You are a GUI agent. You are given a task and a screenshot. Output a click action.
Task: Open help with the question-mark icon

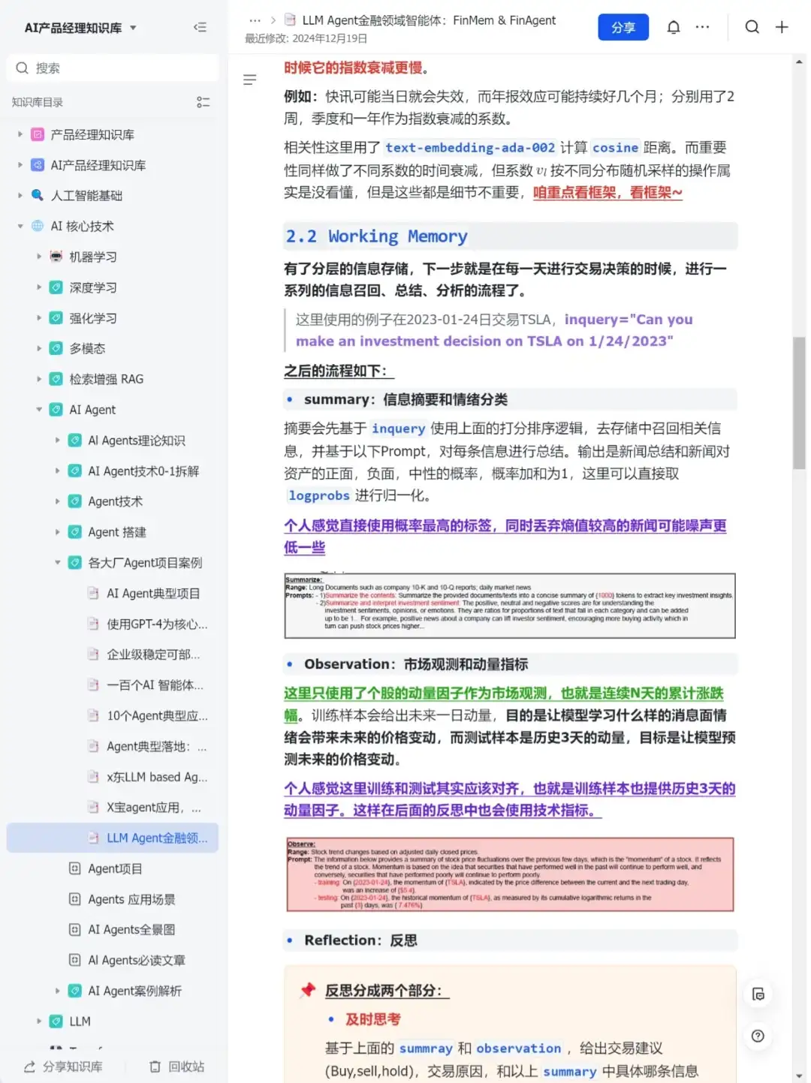[758, 1036]
